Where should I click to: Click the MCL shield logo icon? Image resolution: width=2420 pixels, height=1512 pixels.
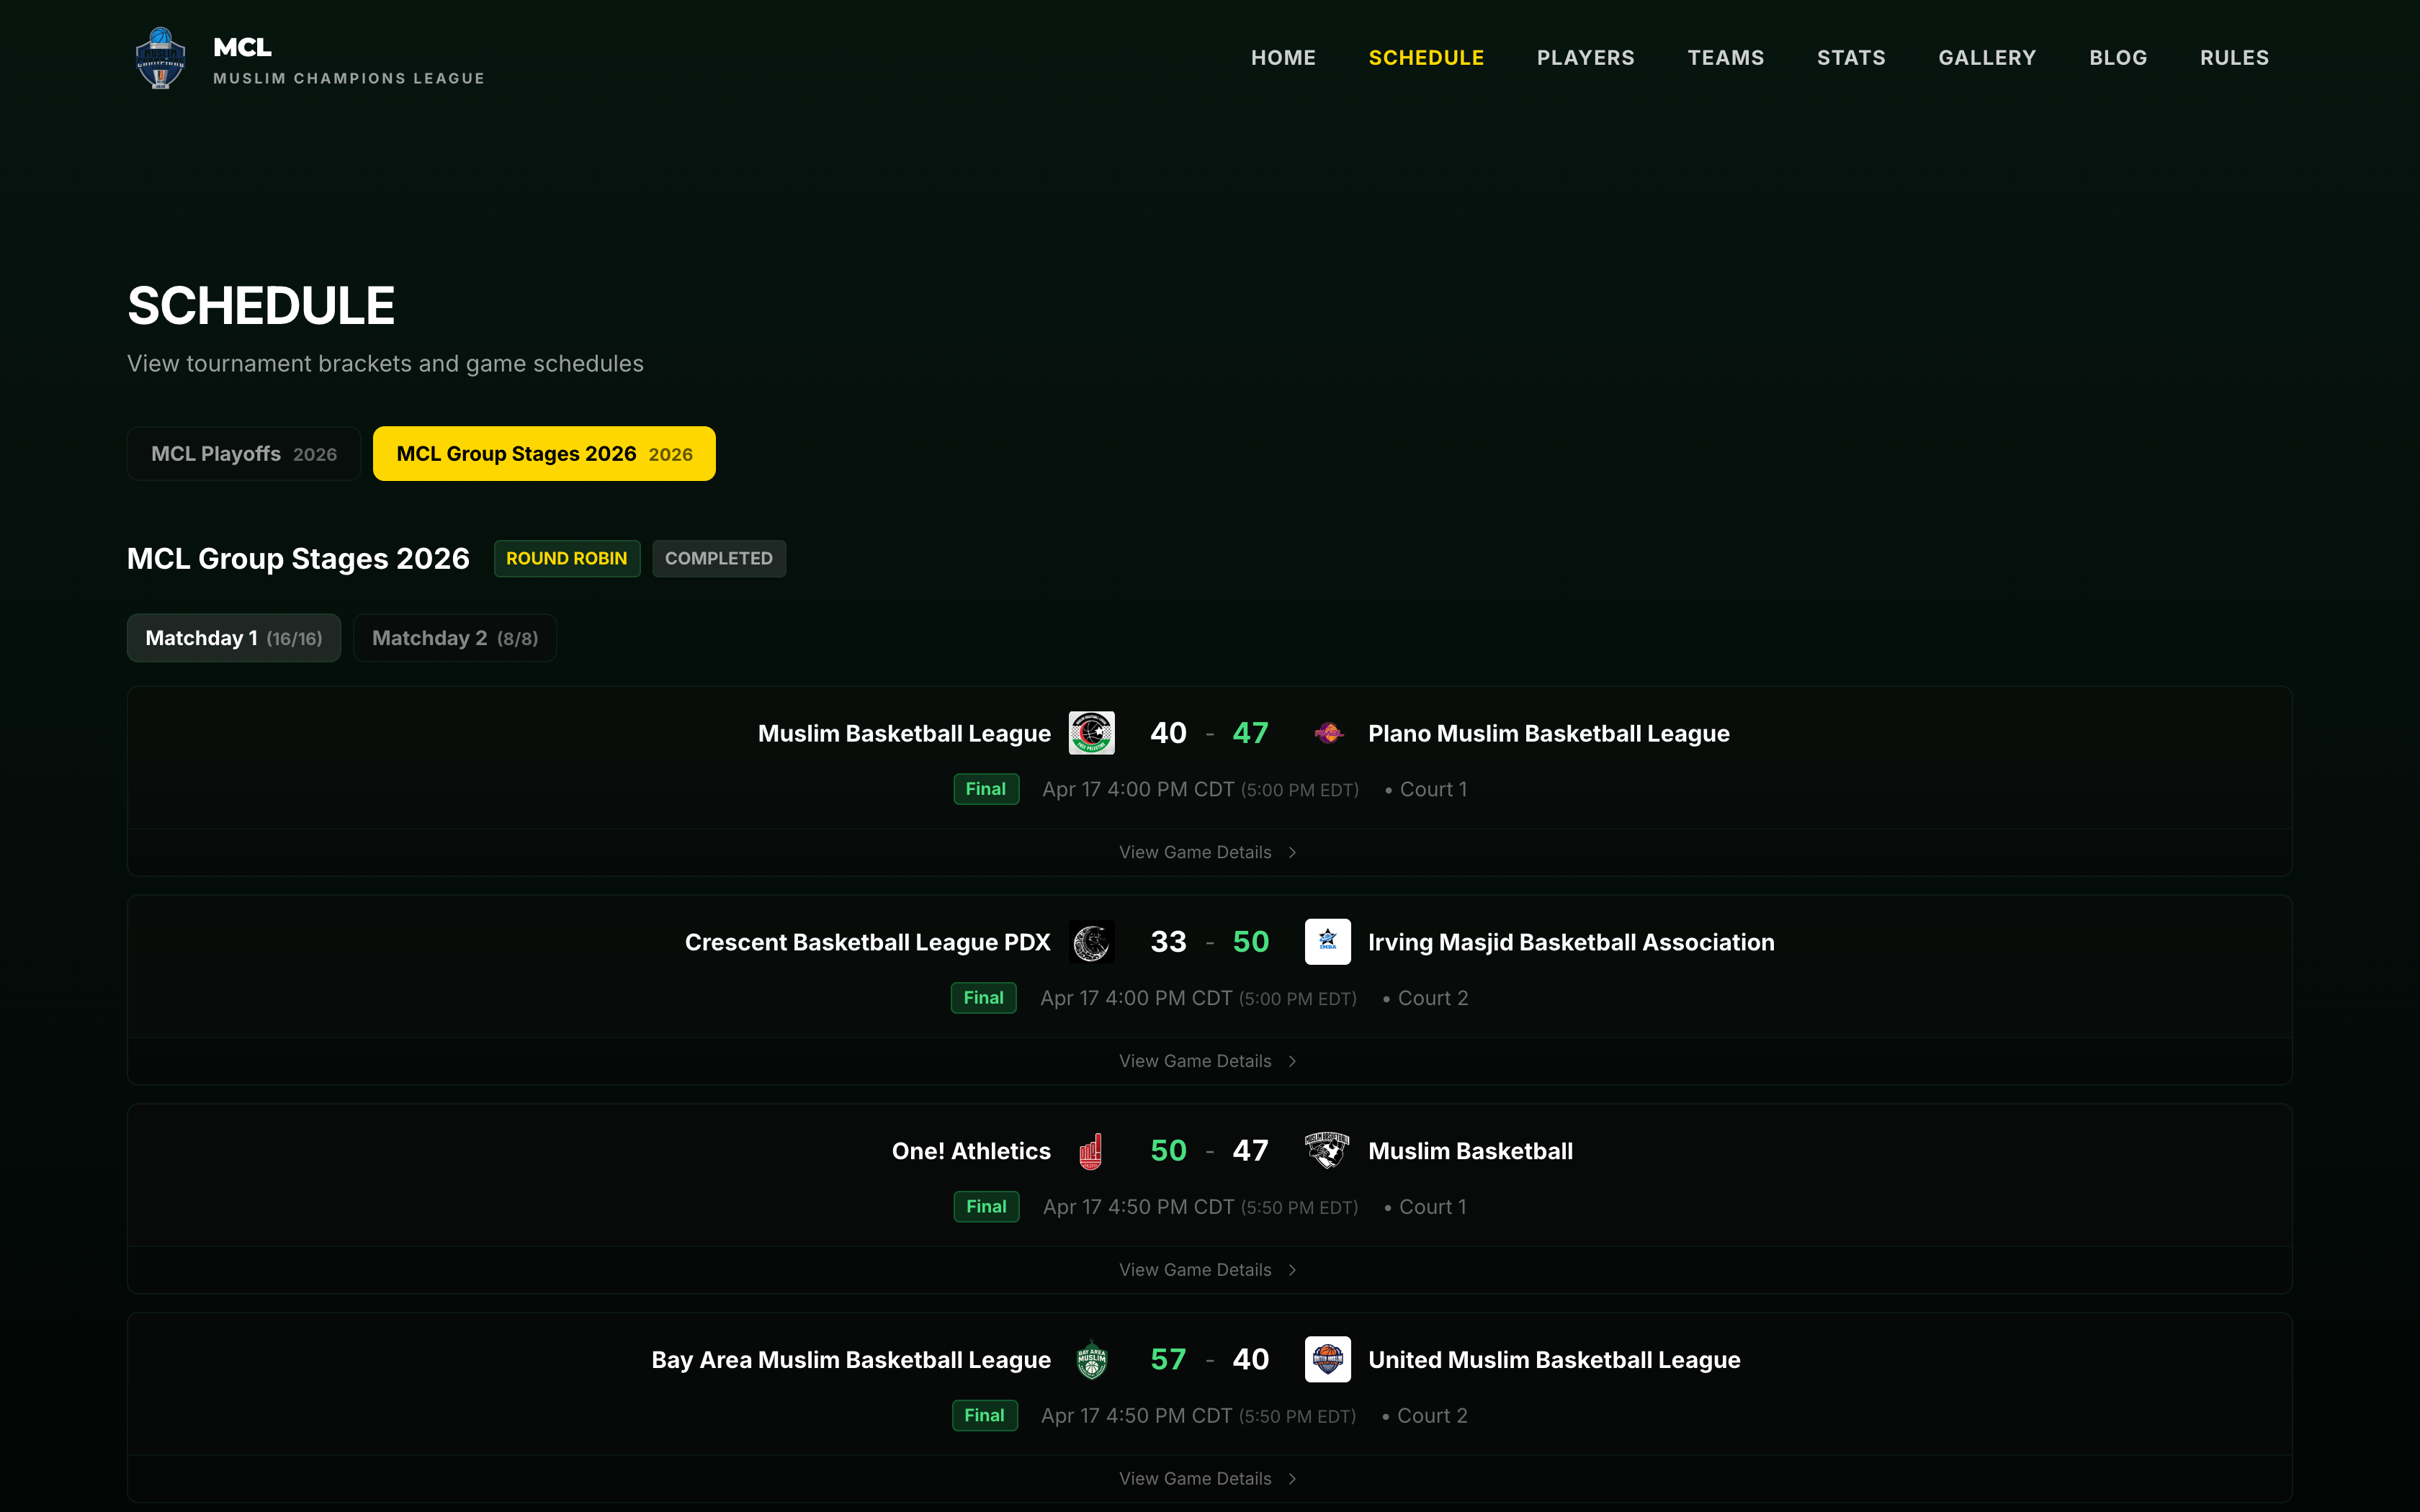(160, 59)
